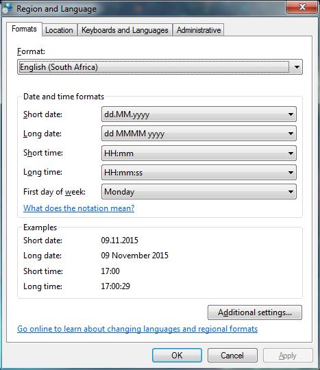Click the arrow on the Format combo box

coord(297,67)
